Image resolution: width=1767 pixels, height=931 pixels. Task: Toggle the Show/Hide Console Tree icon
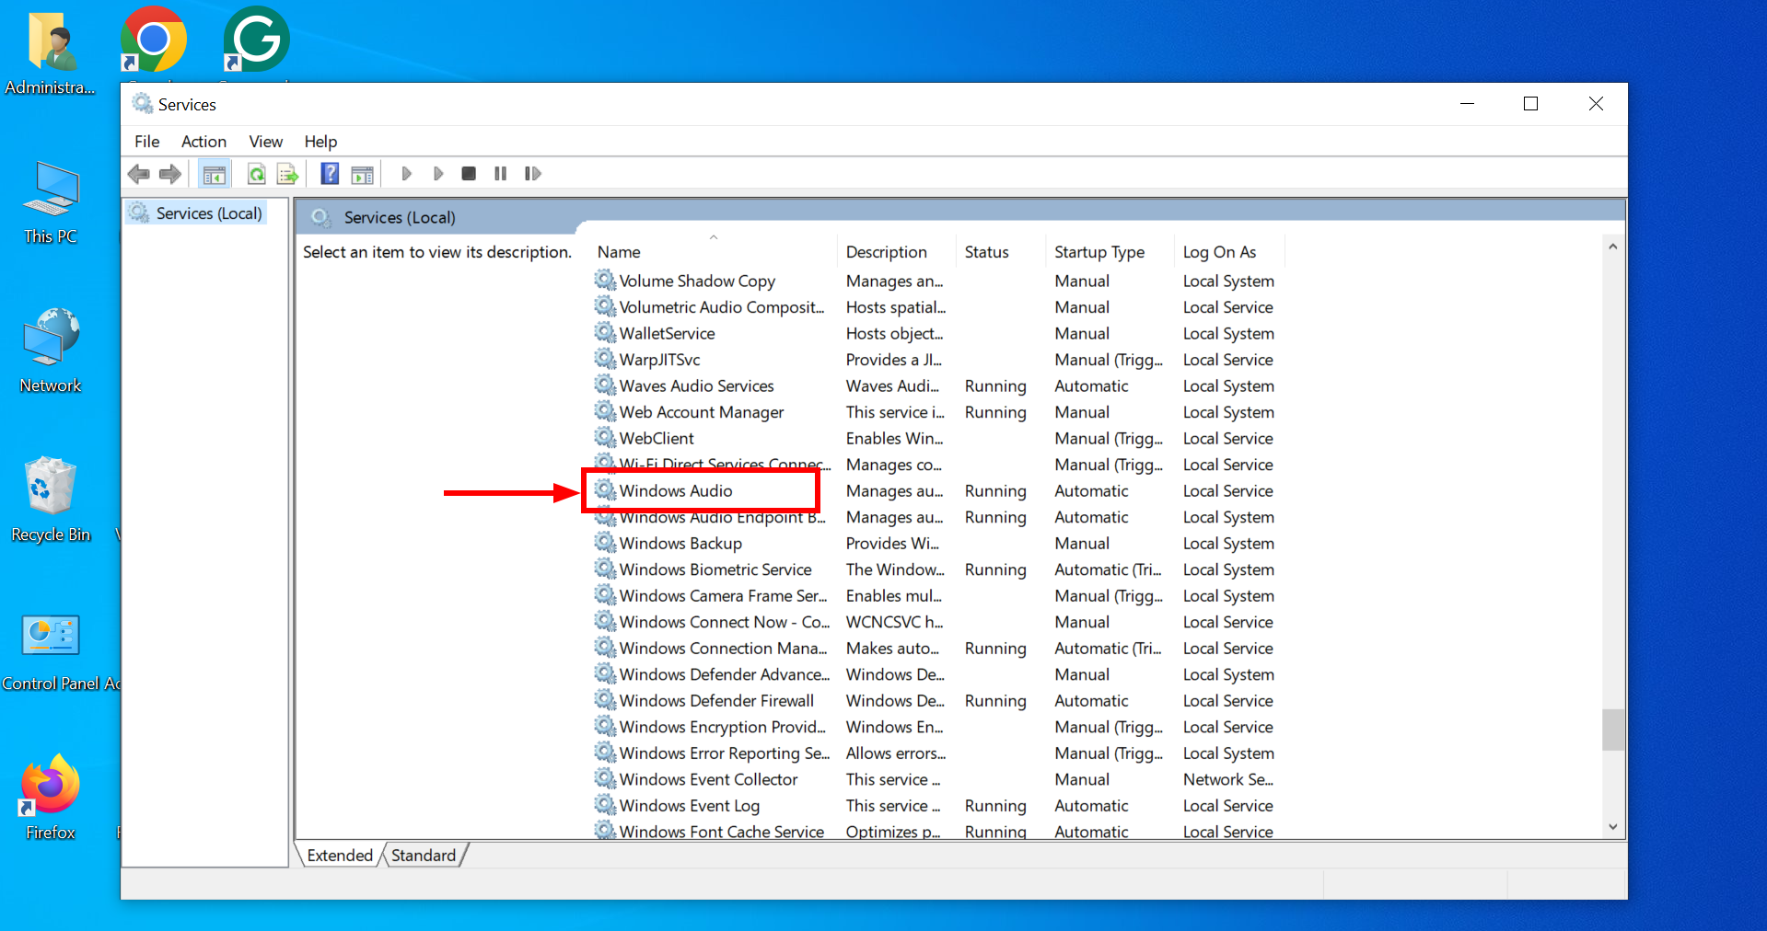[214, 173]
